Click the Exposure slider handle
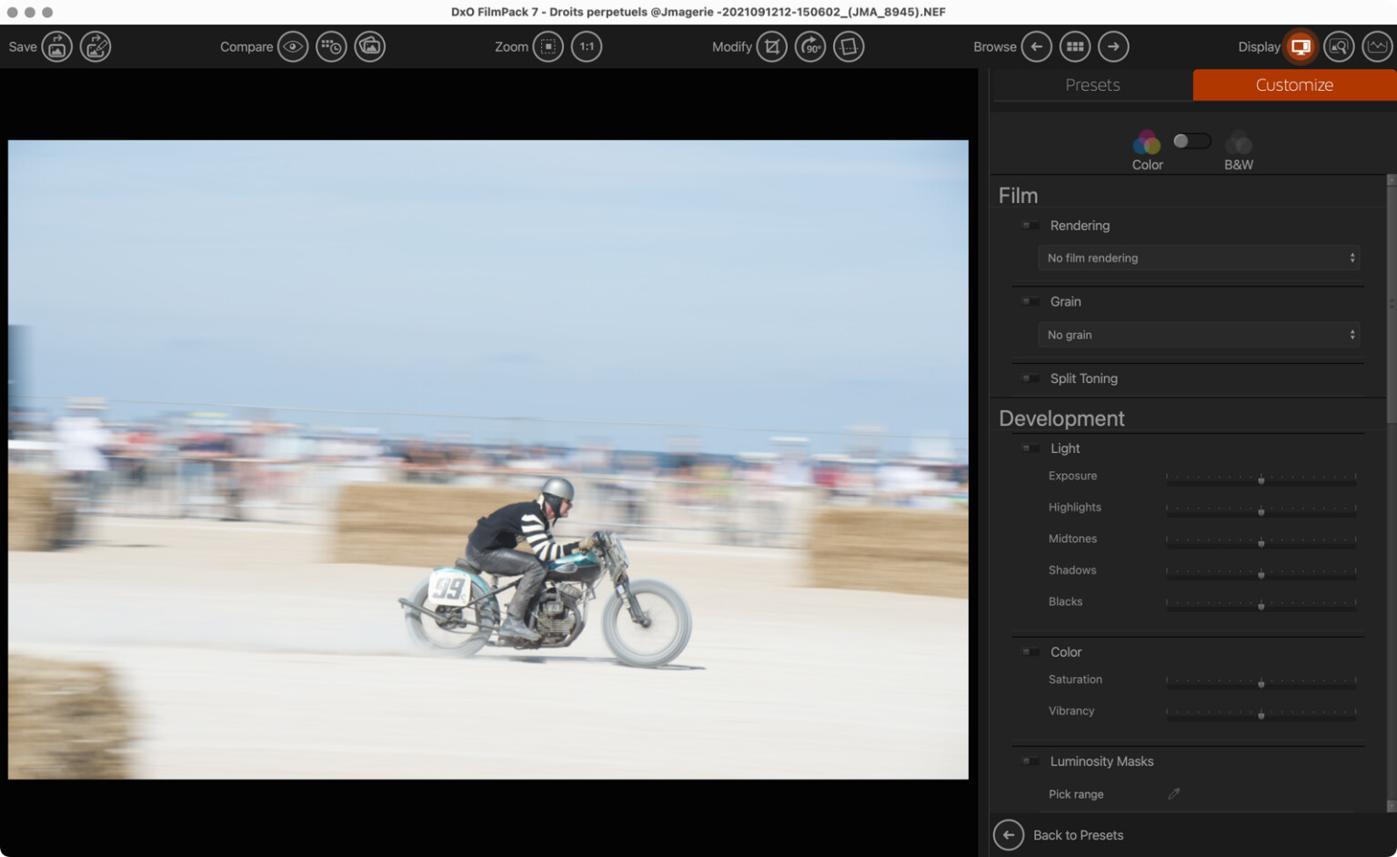The image size is (1397, 857). (x=1261, y=479)
